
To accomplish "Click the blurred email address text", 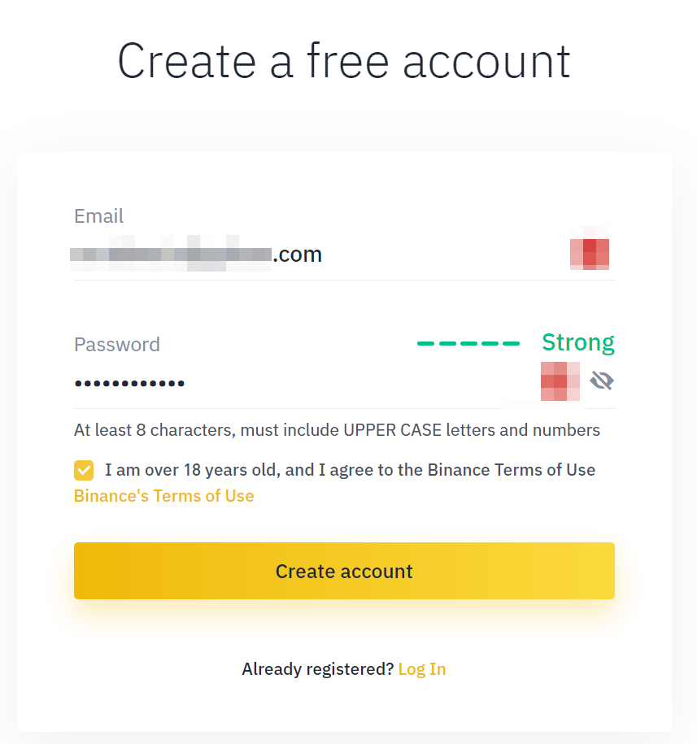I will tap(171, 254).
